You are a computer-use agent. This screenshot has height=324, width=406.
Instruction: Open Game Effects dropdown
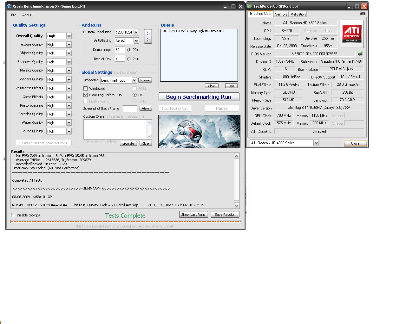[69, 97]
